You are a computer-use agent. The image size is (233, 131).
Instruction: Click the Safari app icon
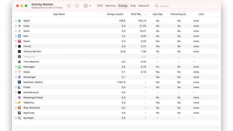20,21
